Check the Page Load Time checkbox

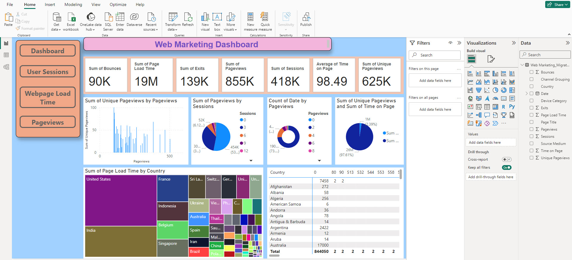pyautogui.click(x=531, y=115)
